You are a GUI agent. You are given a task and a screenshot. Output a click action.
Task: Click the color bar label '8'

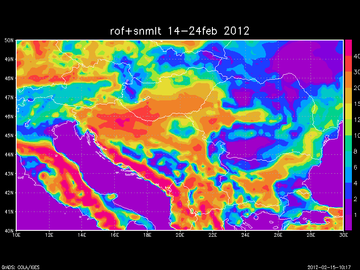point(355,151)
